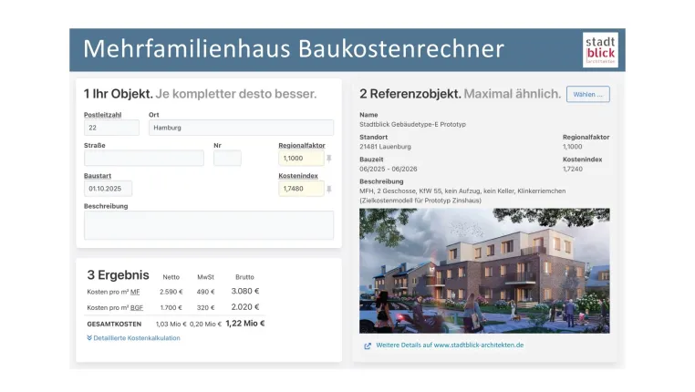The image size is (695, 392).
Task: Select the Netto value 1.700 €
Action: (x=171, y=307)
